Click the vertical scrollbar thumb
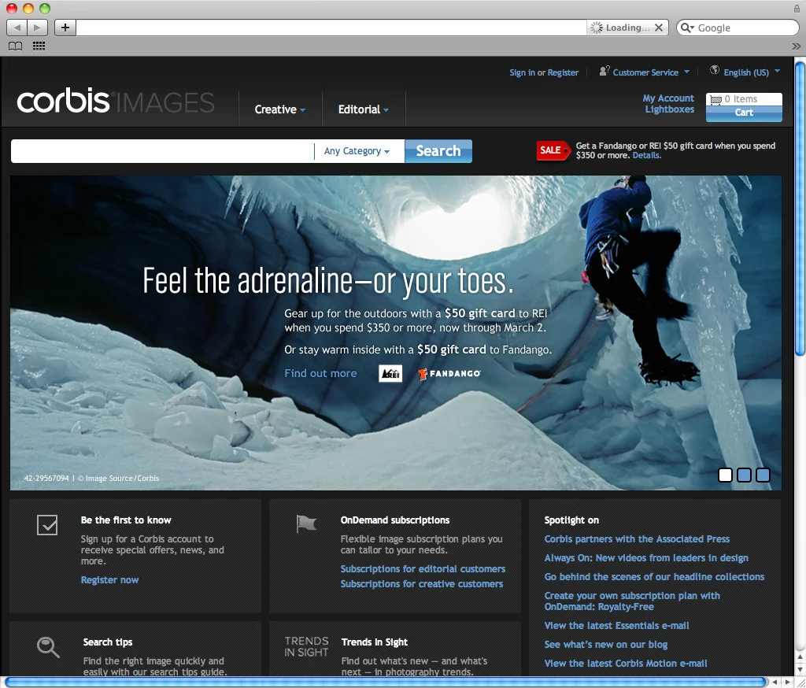The width and height of the screenshot is (806, 688). pyautogui.click(x=800, y=209)
